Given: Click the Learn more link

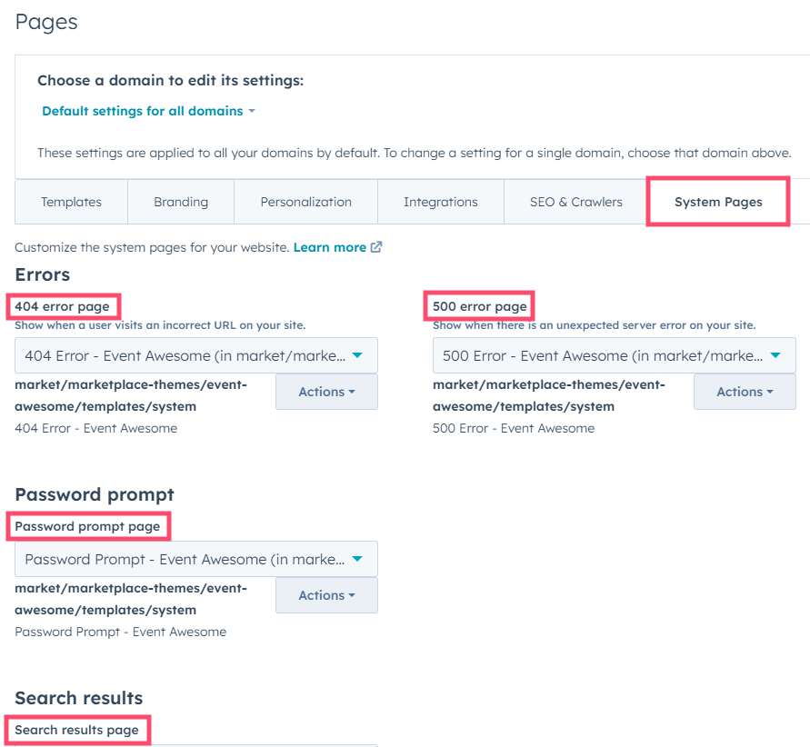Looking at the screenshot, I should click(x=330, y=247).
